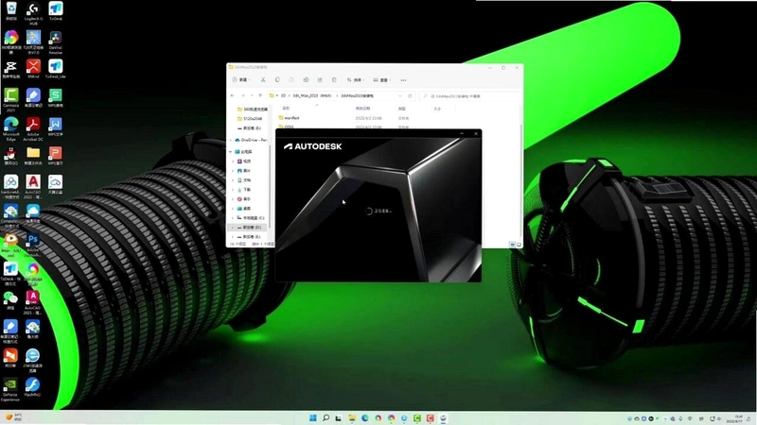Click the weather widget on taskbar
Viewport: 757px width, 425px height.
coord(14,417)
